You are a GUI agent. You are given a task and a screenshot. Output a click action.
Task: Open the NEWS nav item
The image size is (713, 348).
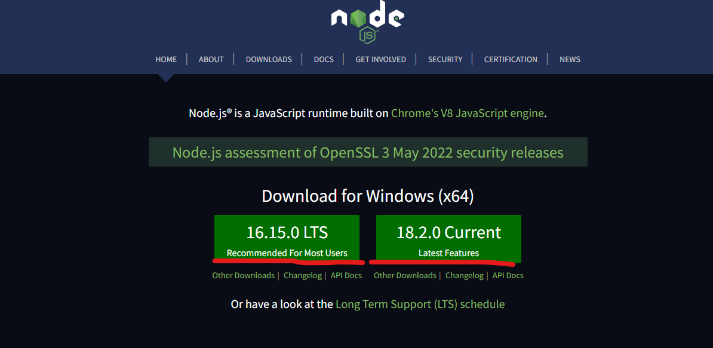tap(570, 59)
